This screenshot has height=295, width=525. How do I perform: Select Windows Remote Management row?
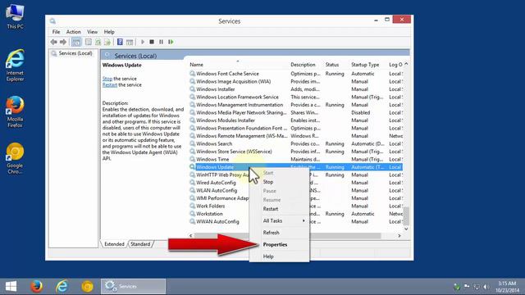295,136
